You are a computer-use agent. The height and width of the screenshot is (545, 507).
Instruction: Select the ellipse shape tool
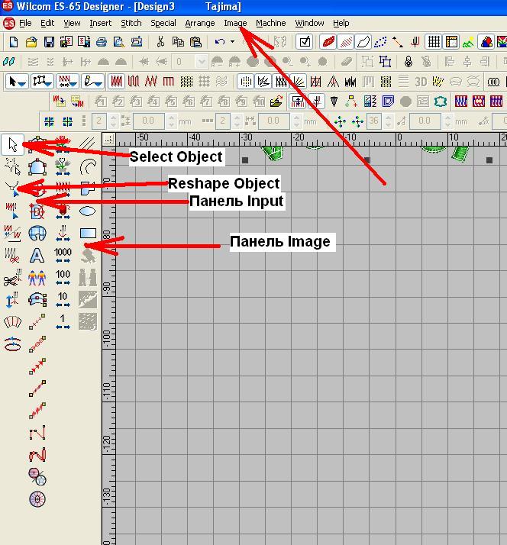click(x=87, y=210)
